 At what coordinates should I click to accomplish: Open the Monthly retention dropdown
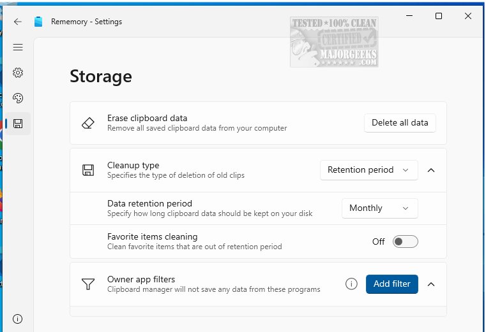(x=379, y=208)
